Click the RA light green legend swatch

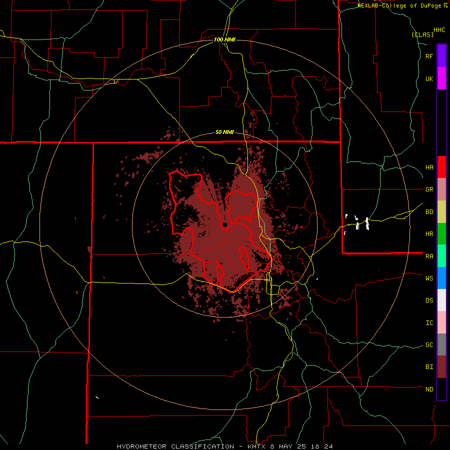pos(441,256)
